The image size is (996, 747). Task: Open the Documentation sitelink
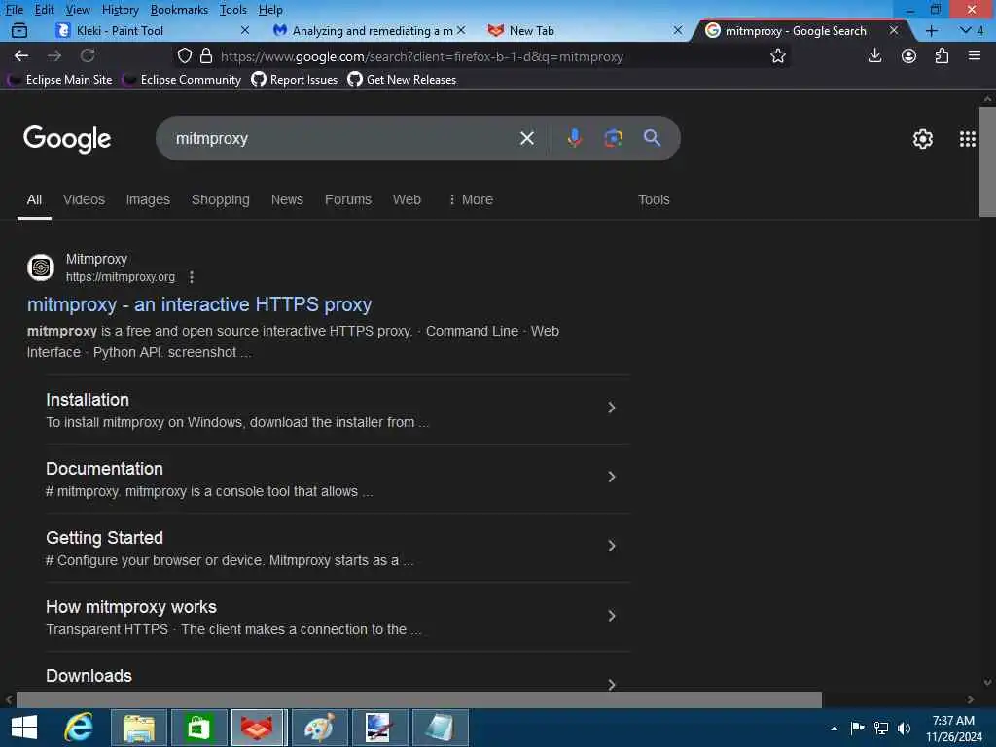point(104,469)
